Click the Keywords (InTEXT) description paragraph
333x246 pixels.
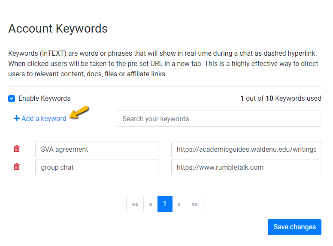[x=163, y=64]
